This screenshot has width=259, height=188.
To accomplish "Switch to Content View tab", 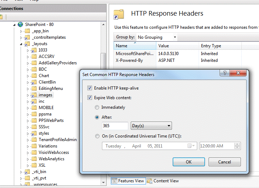I will (x=163, y=181).
